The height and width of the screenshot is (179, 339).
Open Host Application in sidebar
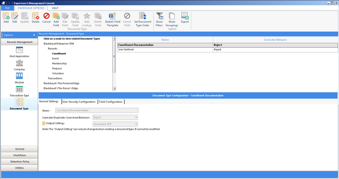tap(19, 52)
